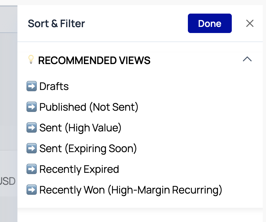Viewport: 266px width, 222px height.
Task: Select the Published (Not Sent) view
Action: tap(89, 107)
